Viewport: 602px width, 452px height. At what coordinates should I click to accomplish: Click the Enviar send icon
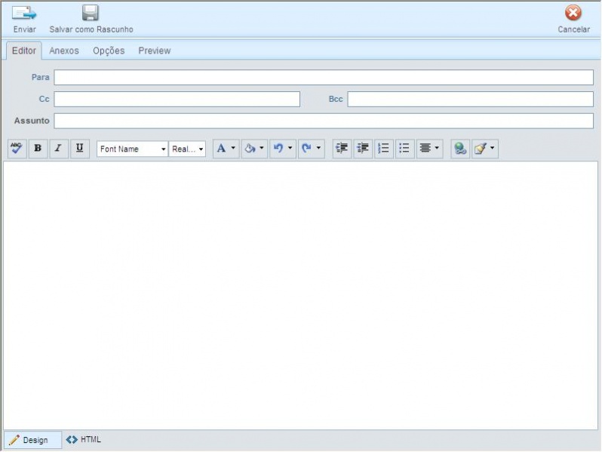click(24, 13)
